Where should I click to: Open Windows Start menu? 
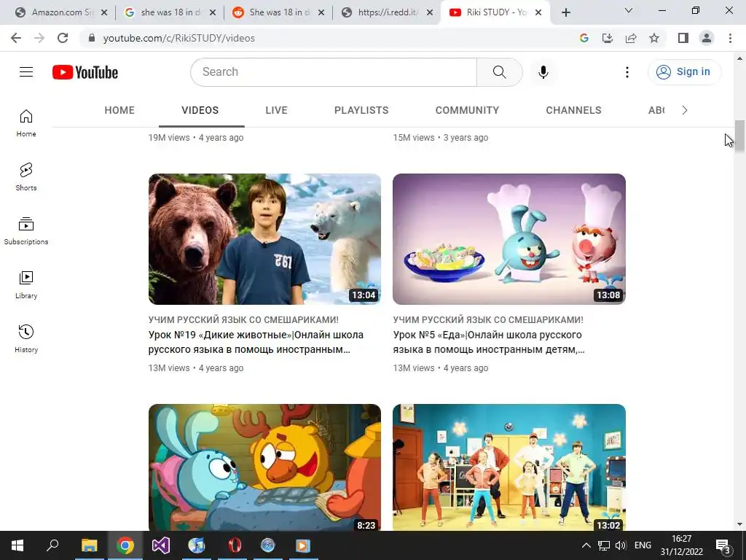coord(17,545)
